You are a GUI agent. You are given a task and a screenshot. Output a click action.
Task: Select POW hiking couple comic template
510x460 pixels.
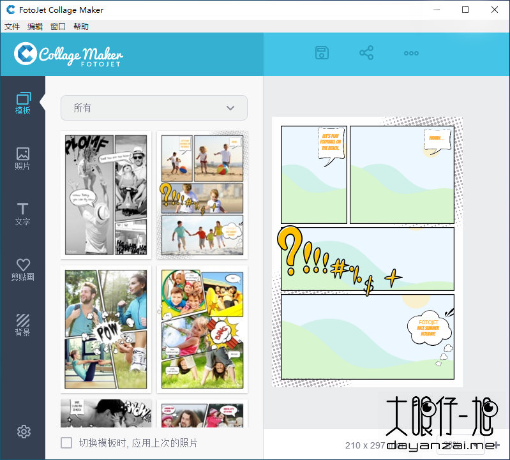click(106, 329)
